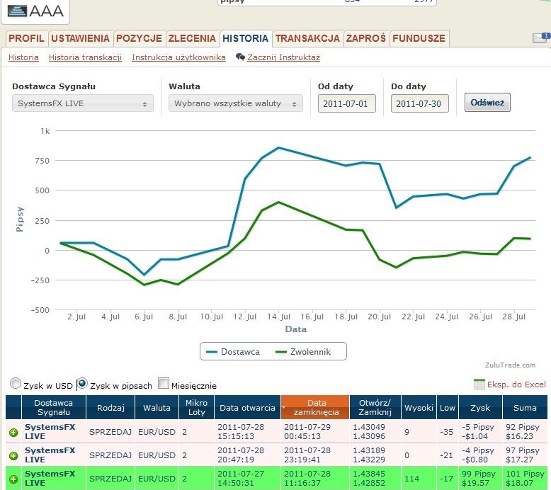The image size is (551, 490).
Task: Click the Od daty date field
Action: 347,103
